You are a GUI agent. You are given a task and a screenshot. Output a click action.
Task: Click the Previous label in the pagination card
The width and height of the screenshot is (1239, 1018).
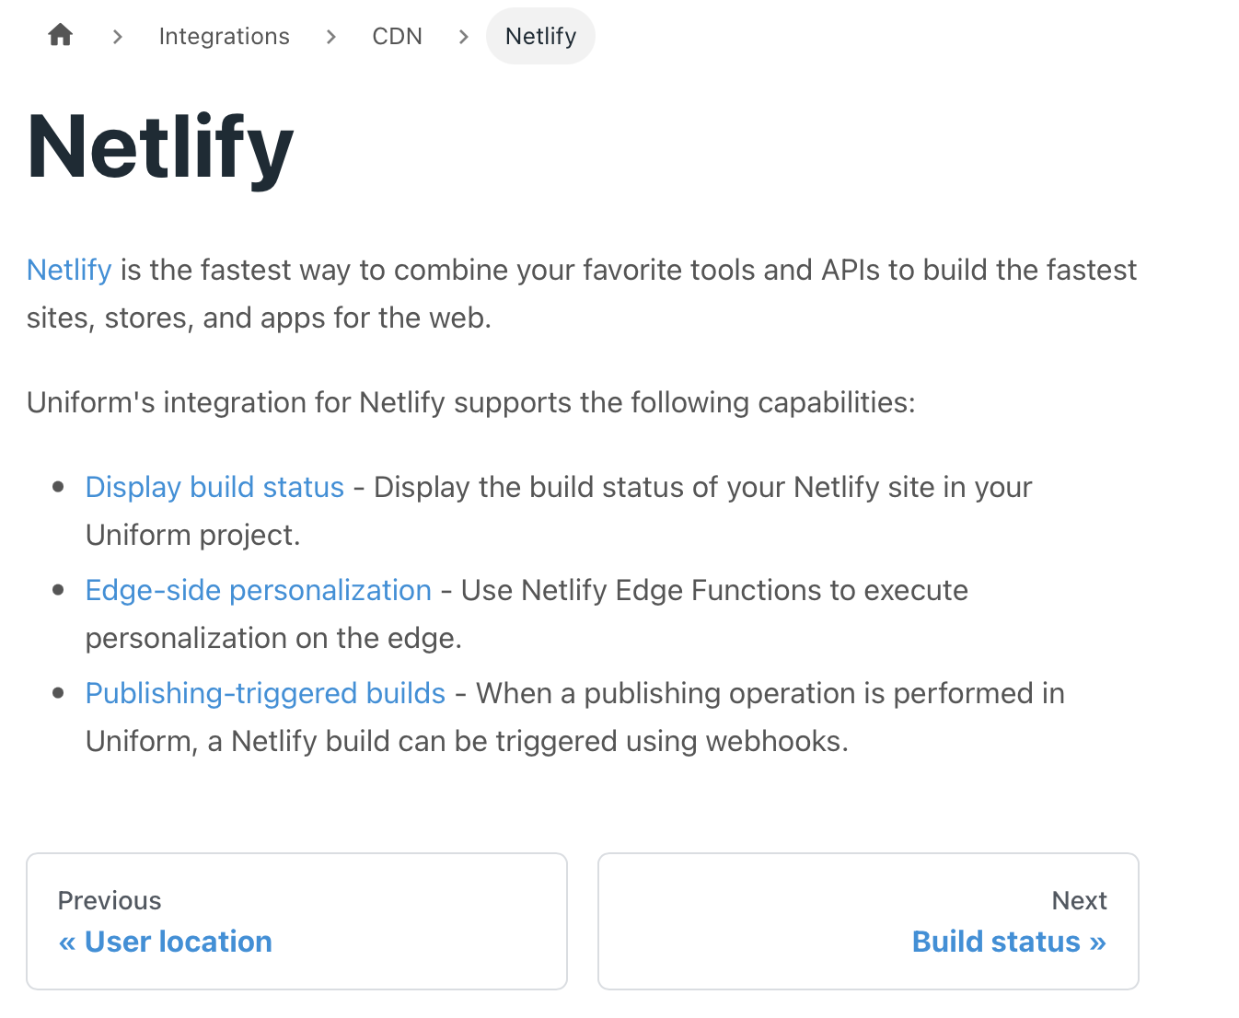point(110,900)
